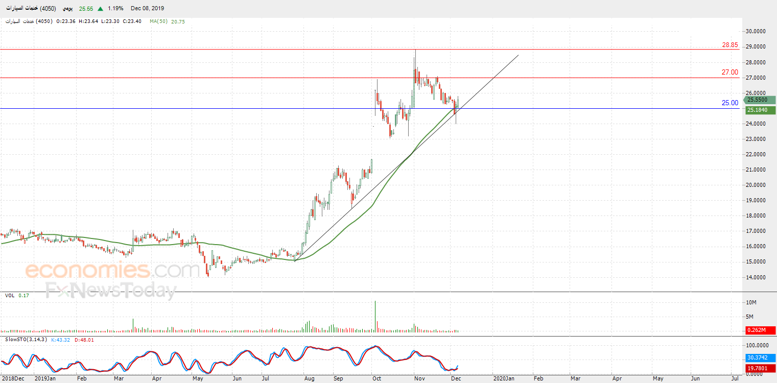Select the 4050 symbol legend beside O:23.36
Image resolution: width=777 pixels, height=383 pixels.
tap(30, 21)
